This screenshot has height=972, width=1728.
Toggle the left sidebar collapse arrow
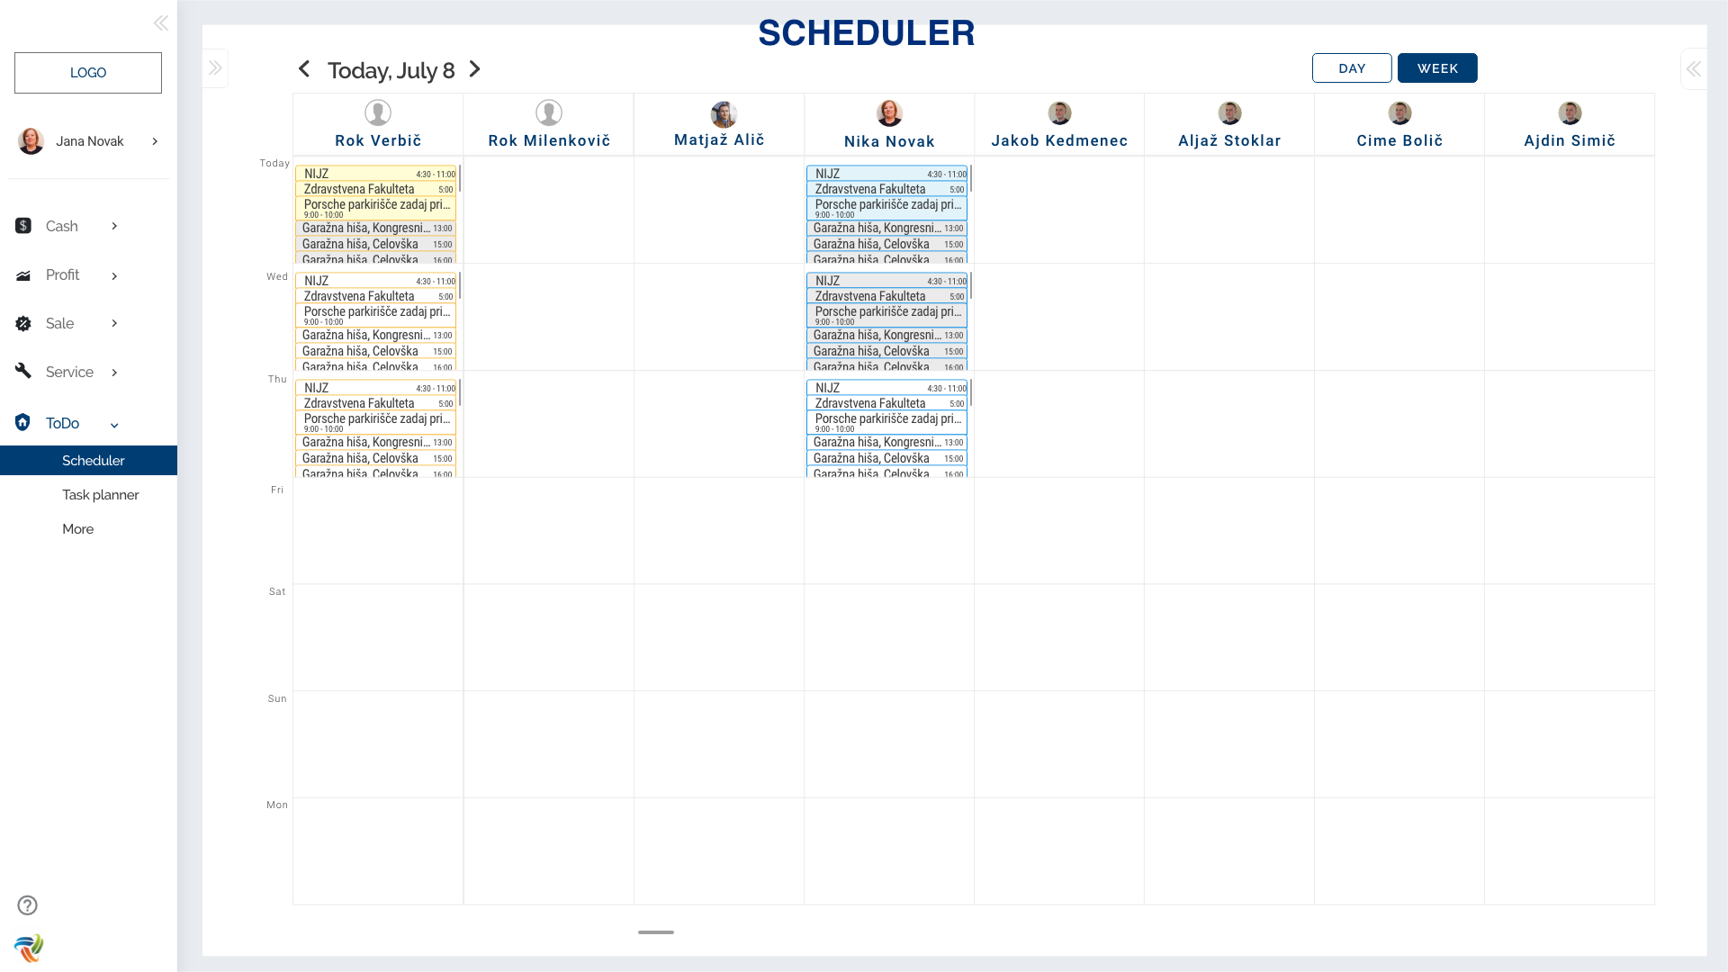[x=161, y=22]
